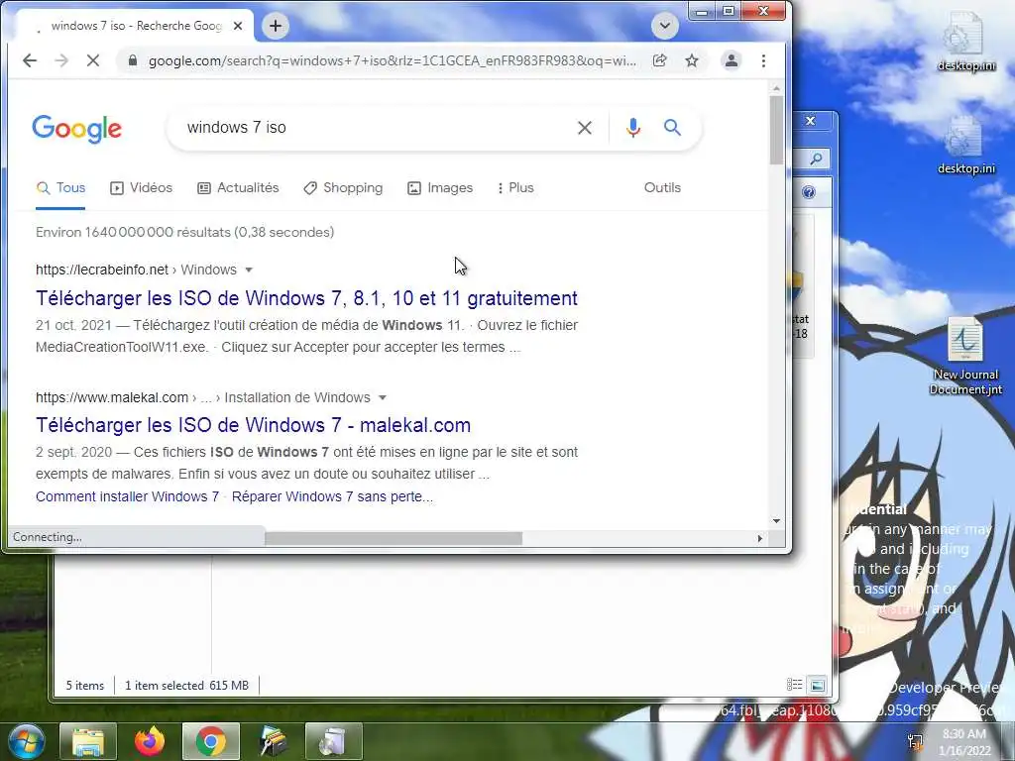Click the Explorer window search magnifier

click(817, 159)
